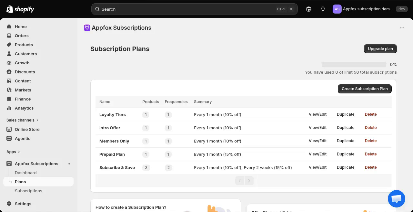Click the Summary column header
The height and width of the screenshot is (212, 413).
[x=203, y=102]
